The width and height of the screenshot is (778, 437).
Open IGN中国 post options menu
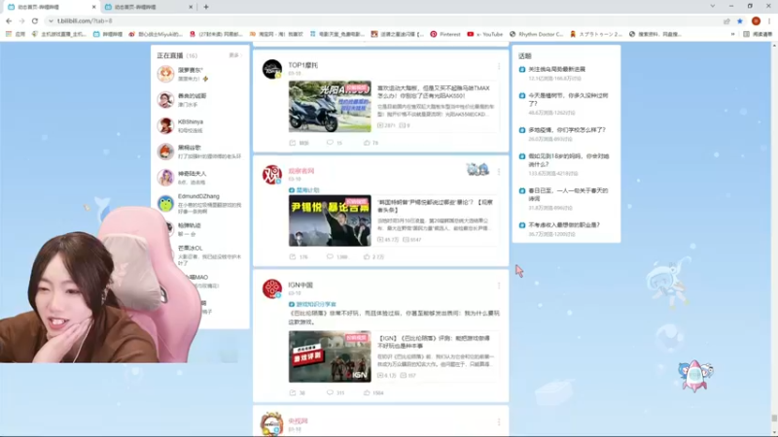pos(499,286)
